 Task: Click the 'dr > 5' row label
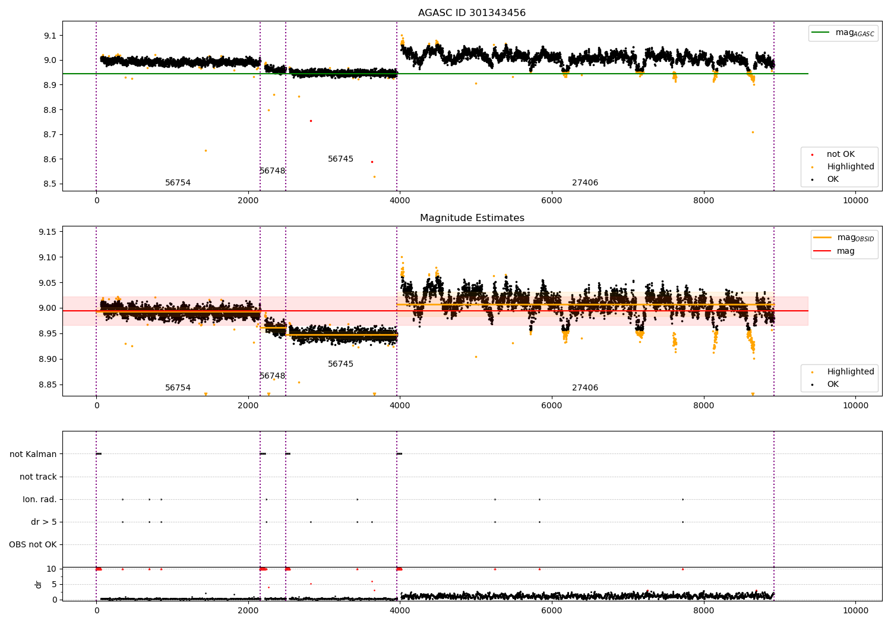coord(44,522)
